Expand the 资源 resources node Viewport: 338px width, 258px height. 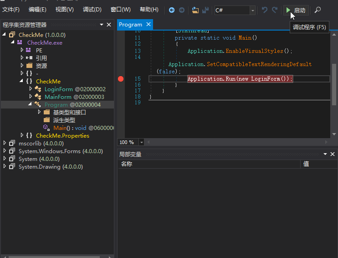tap(22, 65)
